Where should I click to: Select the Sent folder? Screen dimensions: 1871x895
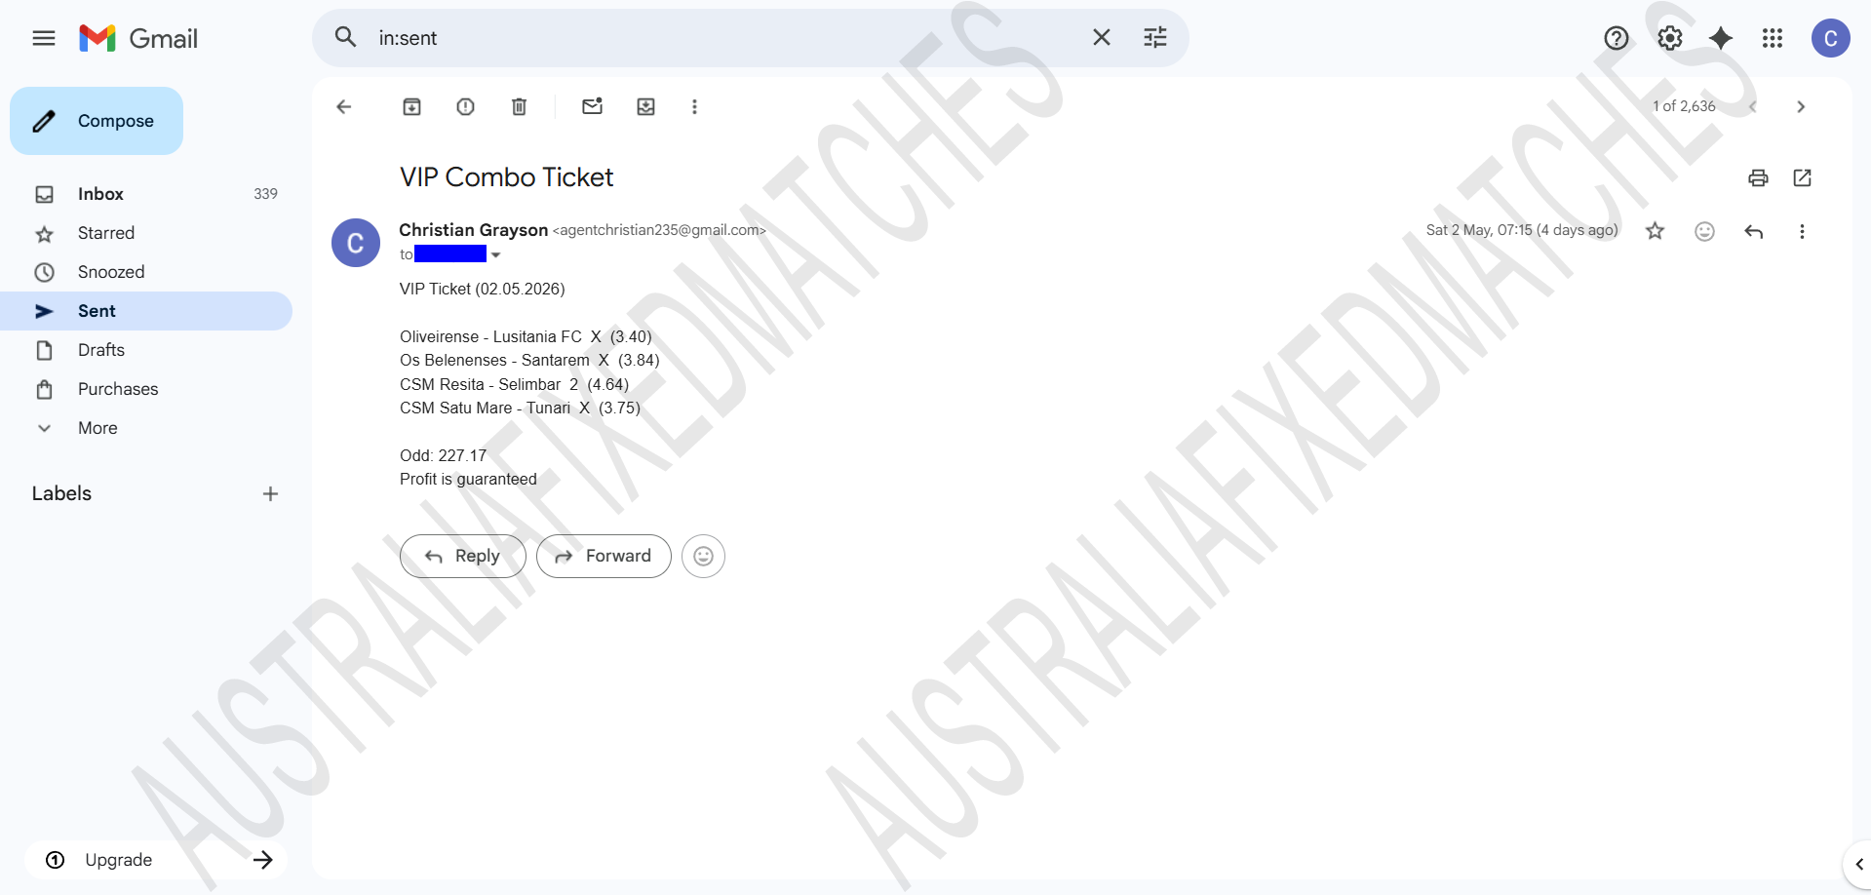pyautogui.click(x=146, y=311)
